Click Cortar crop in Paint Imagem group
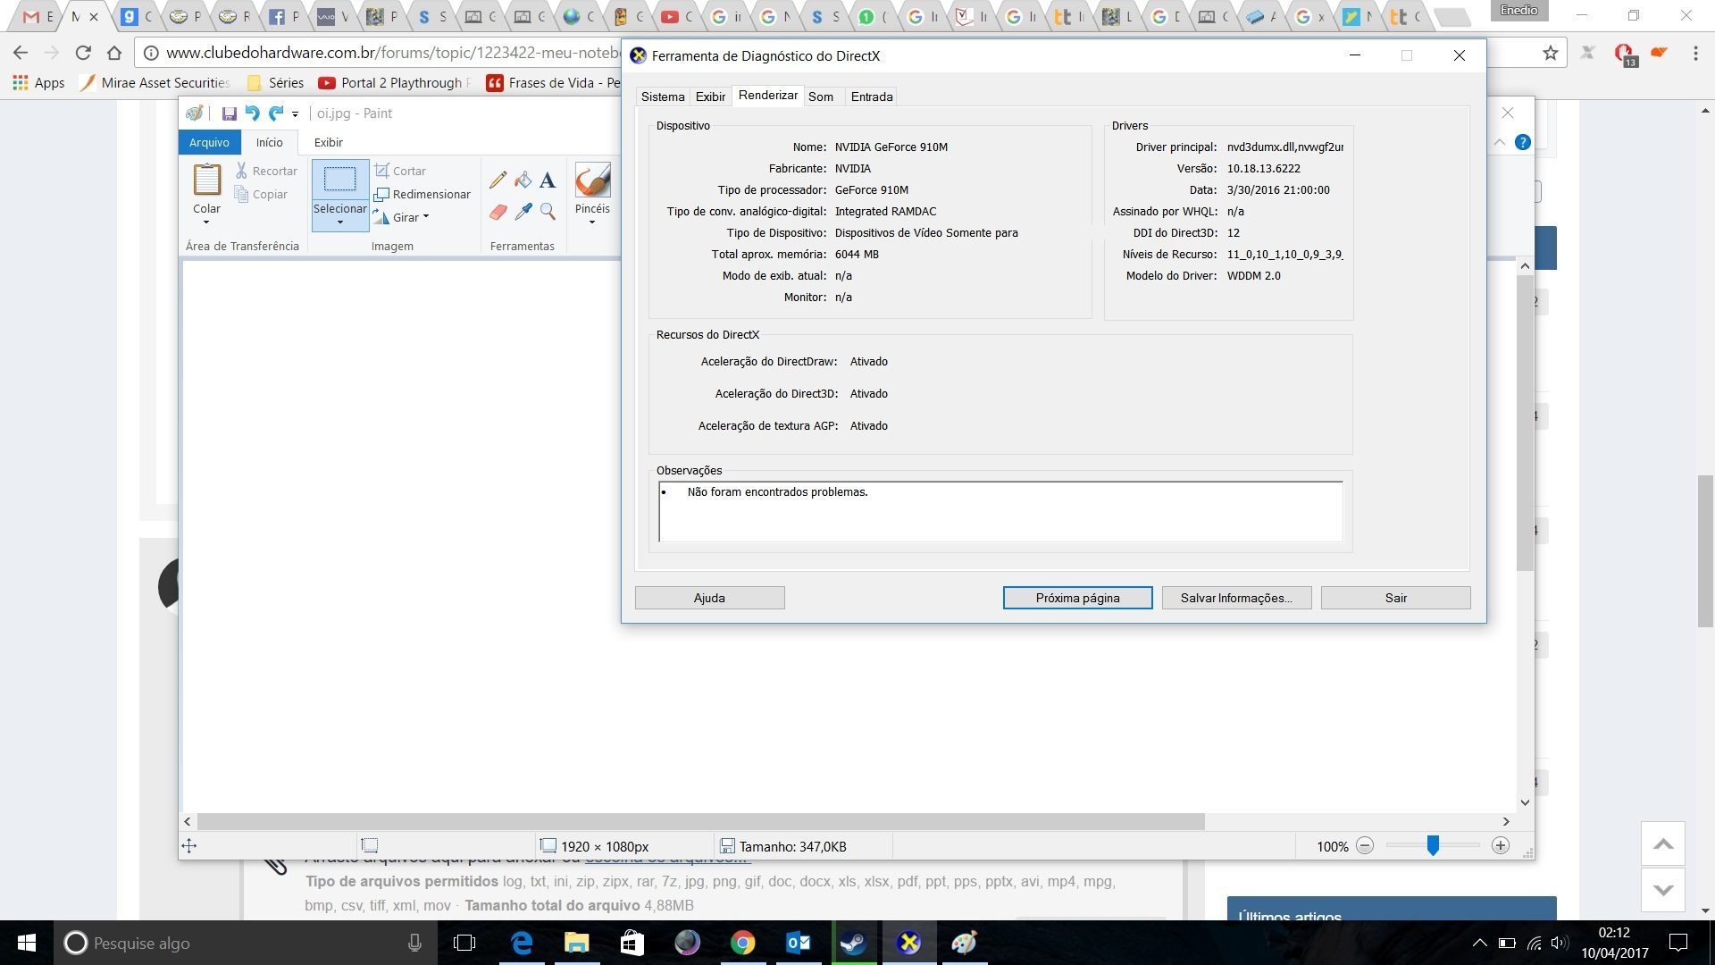This screenshot has height=965, width=1715. point(400,171)
